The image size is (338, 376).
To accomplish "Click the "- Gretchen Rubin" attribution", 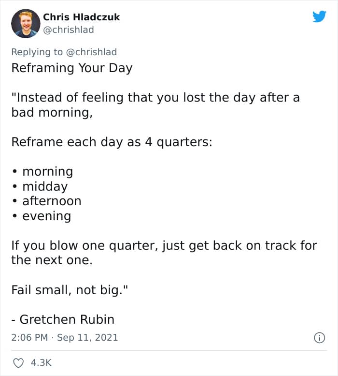I will (x=63, y=319).
